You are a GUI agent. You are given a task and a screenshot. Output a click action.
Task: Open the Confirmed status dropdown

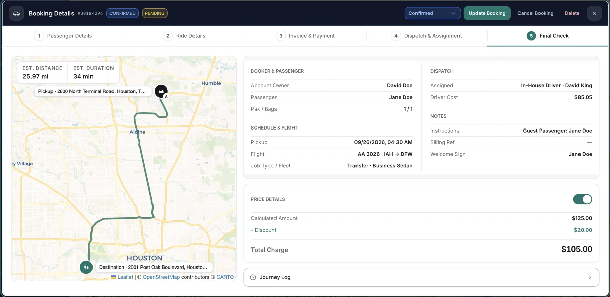[x=432, y=13]
